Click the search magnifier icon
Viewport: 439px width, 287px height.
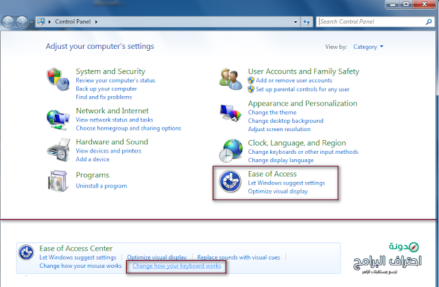[x=429, y=21]
